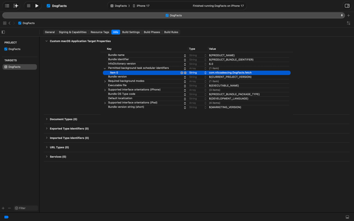Open key stepper for Bundle name
Viewport: 354px width, 221px height.
coord(185,55)
